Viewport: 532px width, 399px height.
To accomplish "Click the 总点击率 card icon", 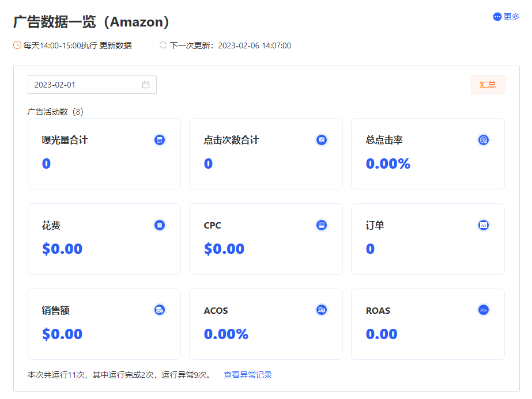I will coord(483,140).
